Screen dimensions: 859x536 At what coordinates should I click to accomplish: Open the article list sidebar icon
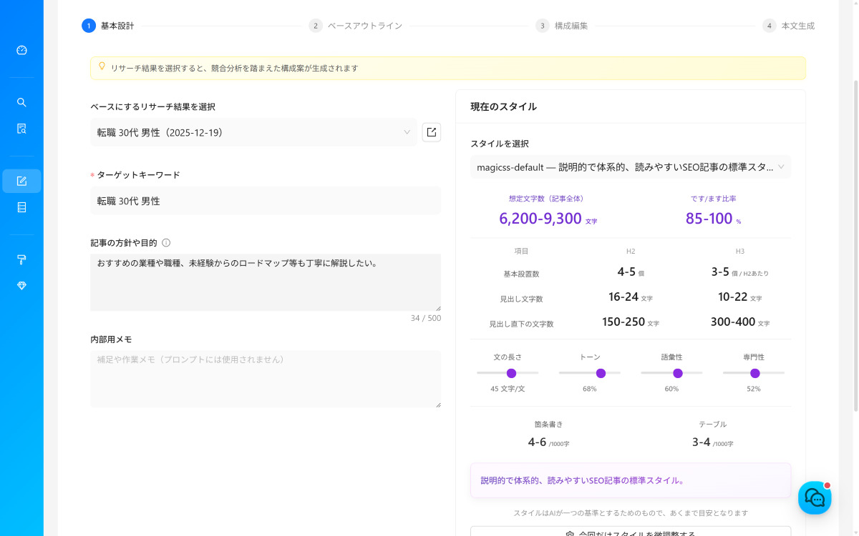[21, 207]
